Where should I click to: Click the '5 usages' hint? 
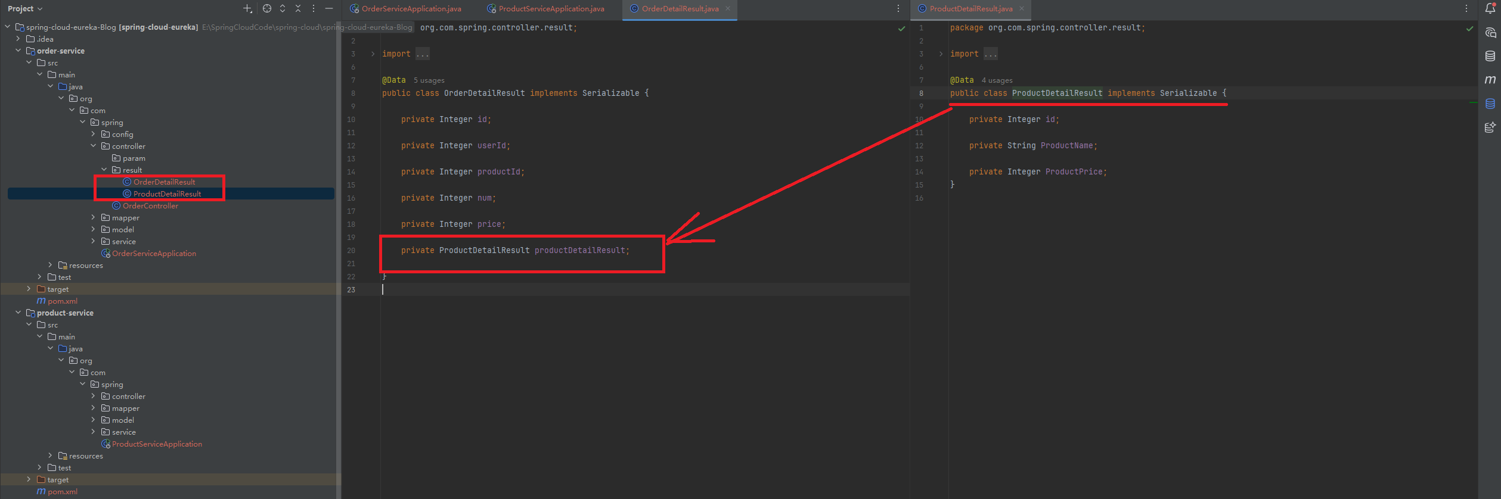point(429,80)
